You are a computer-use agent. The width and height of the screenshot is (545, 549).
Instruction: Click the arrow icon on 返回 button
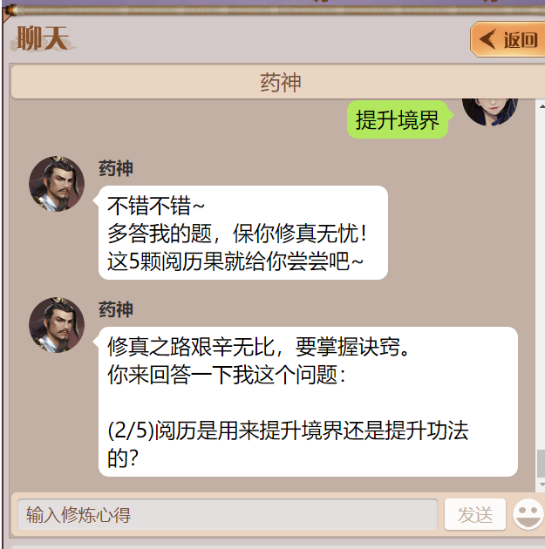487,39
